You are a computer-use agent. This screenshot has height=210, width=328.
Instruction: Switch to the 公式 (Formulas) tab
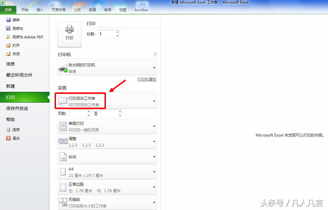pos(77,10)
